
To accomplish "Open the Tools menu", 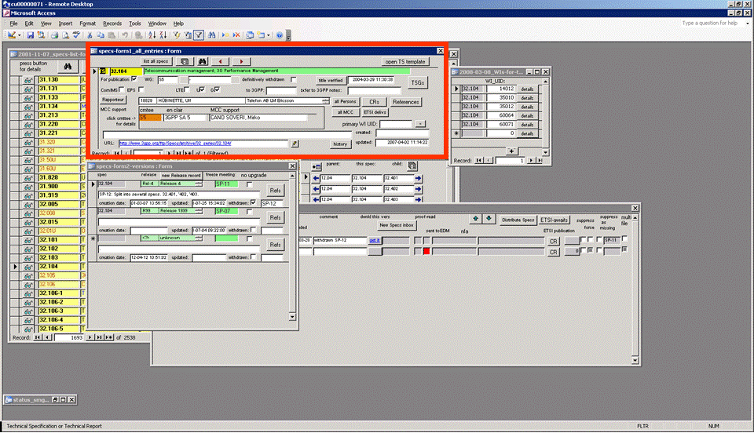I will 135,24.
